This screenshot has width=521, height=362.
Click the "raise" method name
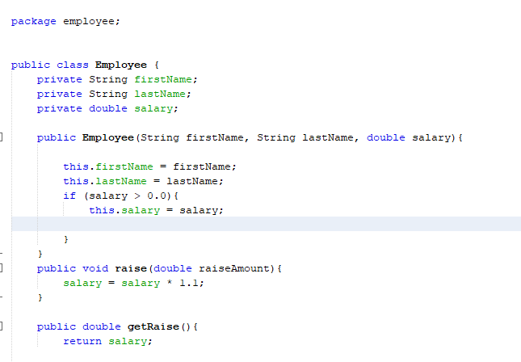click(131, 268)
